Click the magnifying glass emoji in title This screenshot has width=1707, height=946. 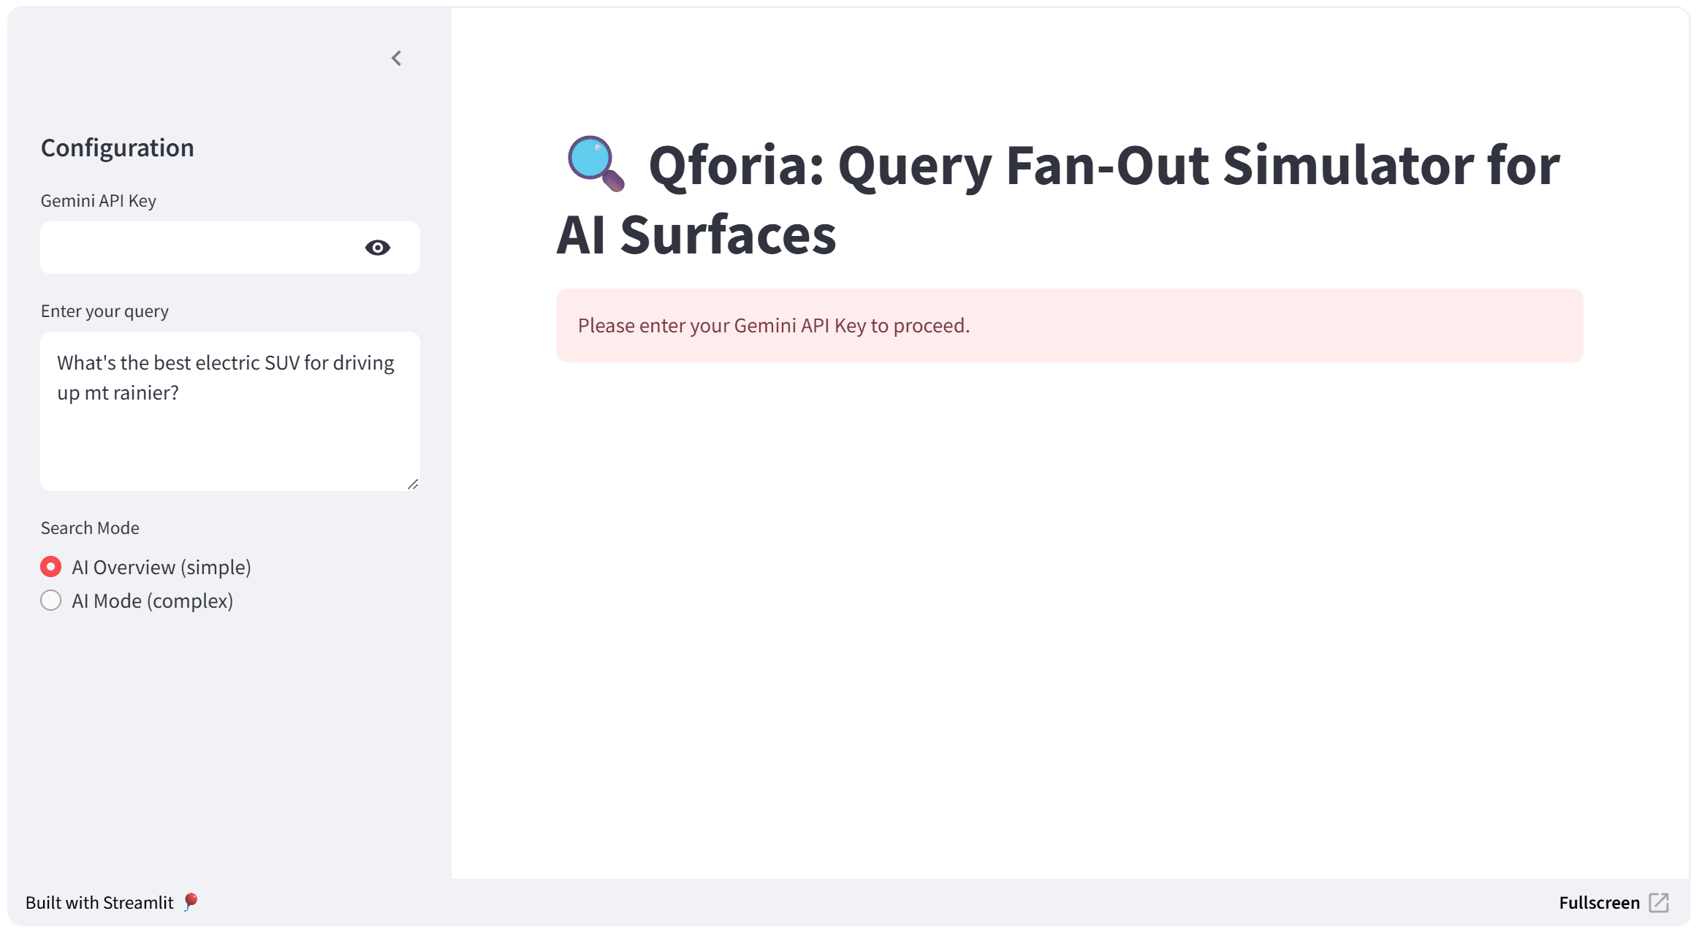pos(596,164)
